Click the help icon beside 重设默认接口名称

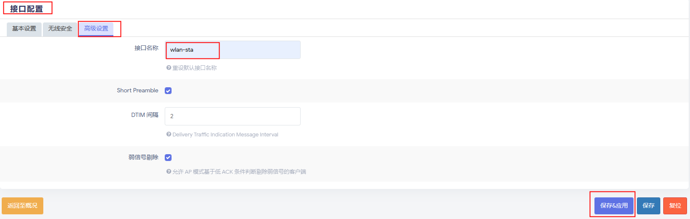[169, 68]
